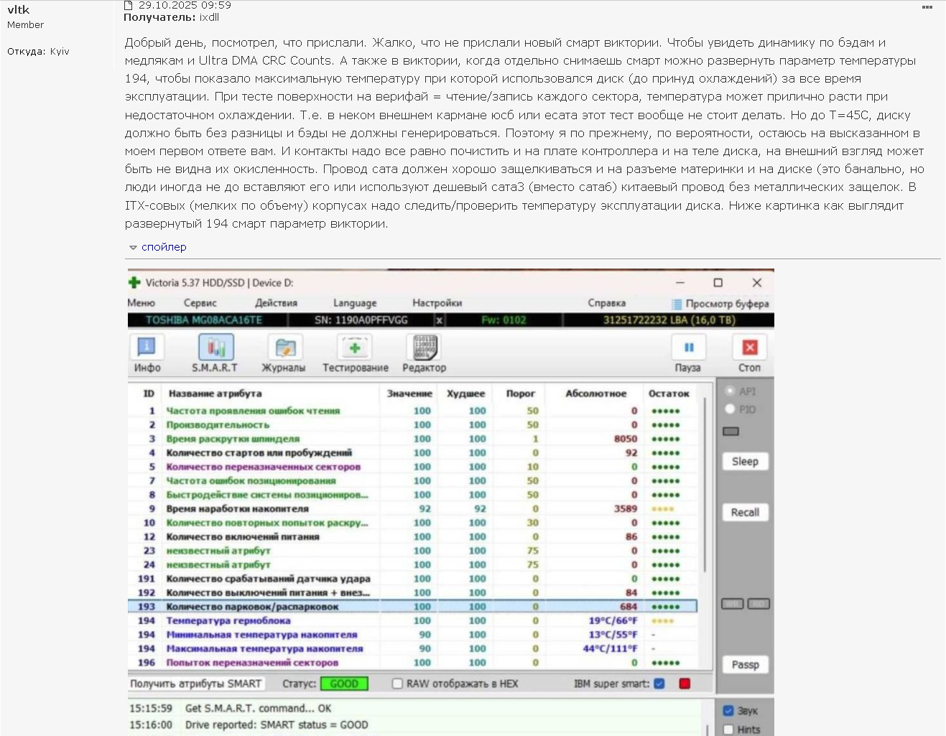The height and width of the screenshot is (736, 946).
Task: Select неизвестный атрибут row with ID 24
Action: 412,564
